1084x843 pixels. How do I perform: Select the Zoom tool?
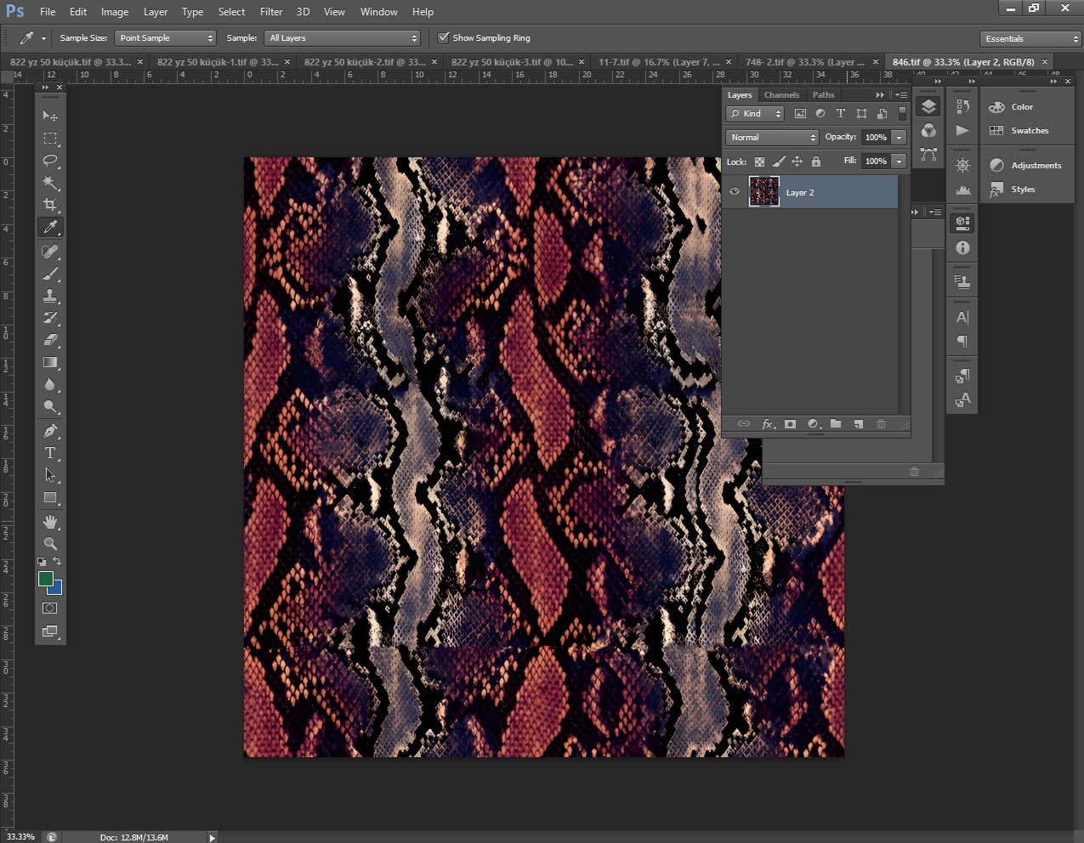click(x=50, y=544)
